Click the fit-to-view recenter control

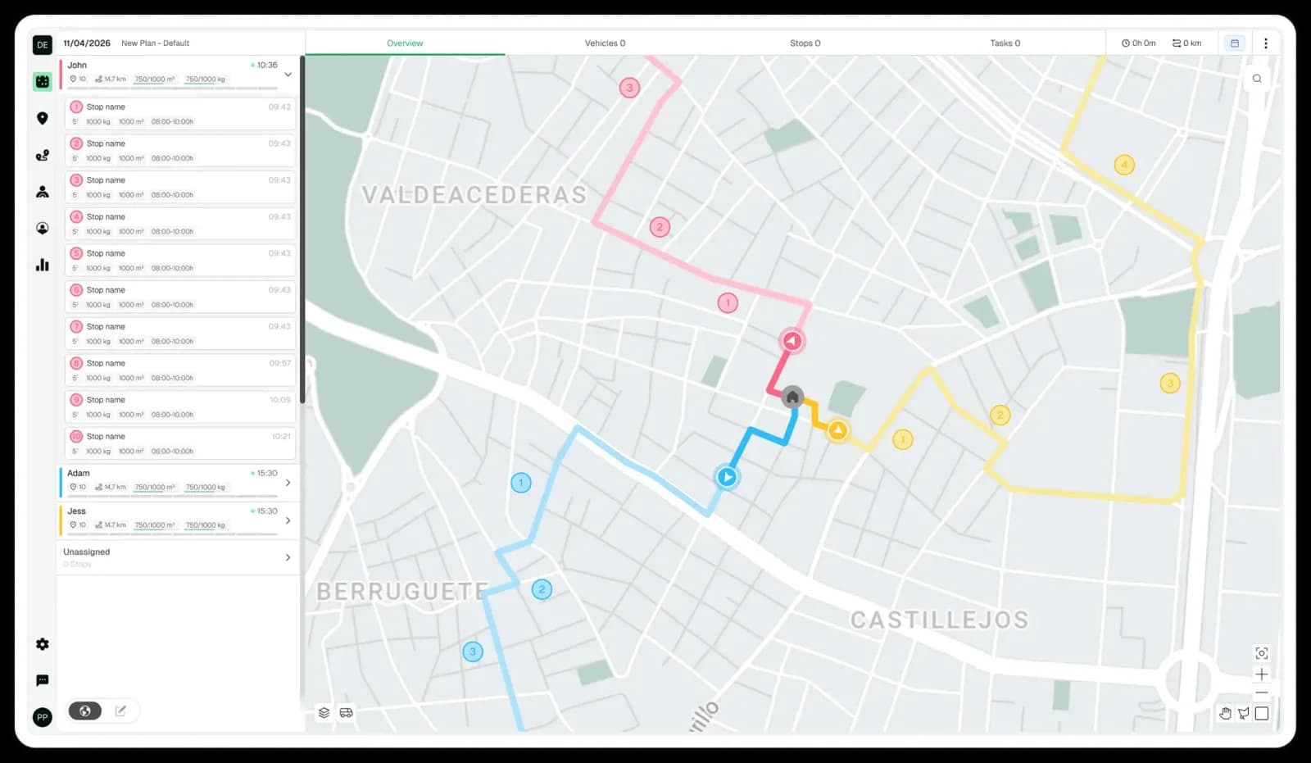point(1260,652)
